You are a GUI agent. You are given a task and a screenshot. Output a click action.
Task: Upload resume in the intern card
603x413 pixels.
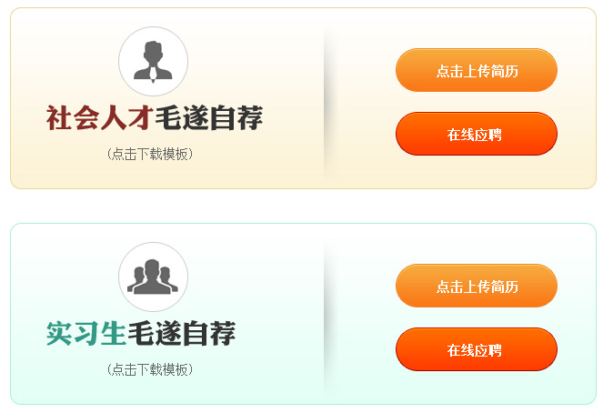[476, 287]
